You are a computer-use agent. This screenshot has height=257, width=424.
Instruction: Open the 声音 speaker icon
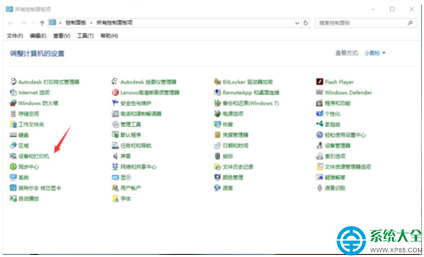coord(116,156)
